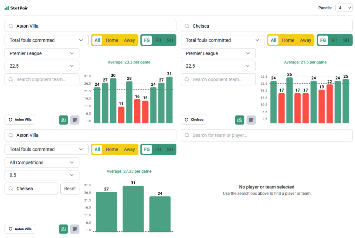Click the StatPair logo icon

click(x=7, y=8)
